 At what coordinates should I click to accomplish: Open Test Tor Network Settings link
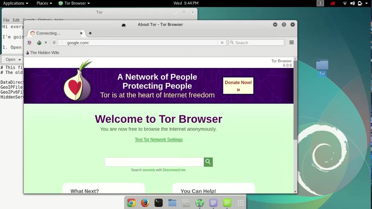click(159, 140)
